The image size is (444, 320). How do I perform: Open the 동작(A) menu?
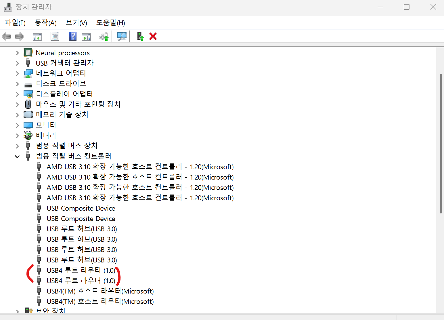pos(45,23)
